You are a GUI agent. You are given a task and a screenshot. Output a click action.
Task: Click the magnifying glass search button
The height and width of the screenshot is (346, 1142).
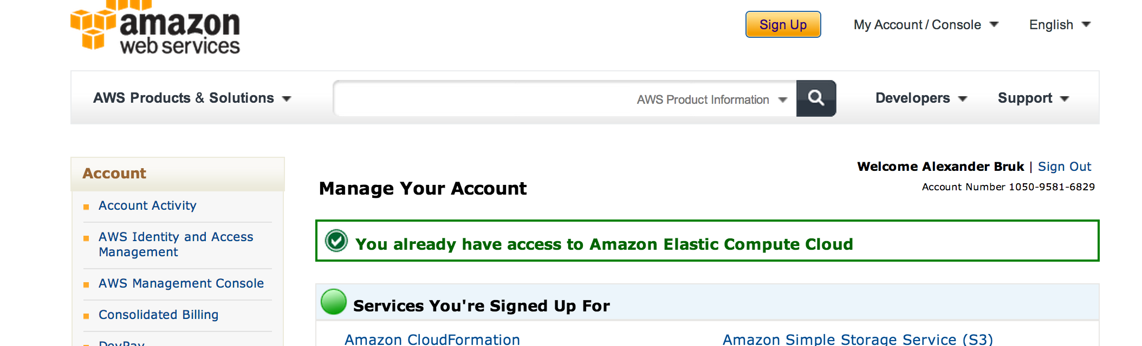[816, 98]
